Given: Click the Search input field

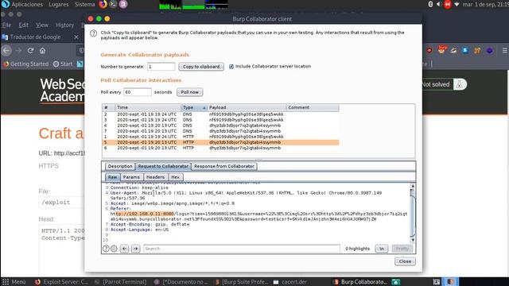Looking at the screenshot, I should 242,249.
